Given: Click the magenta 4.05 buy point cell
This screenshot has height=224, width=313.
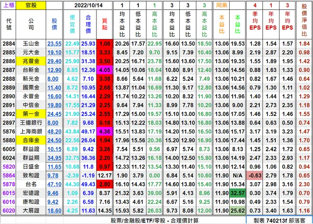Looking at the screenshot, I should [104, 70].
